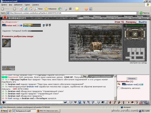Viewport: 151px width, 113px height.
Task: Open the Безопасность game menu
Action: click(112, 16)
